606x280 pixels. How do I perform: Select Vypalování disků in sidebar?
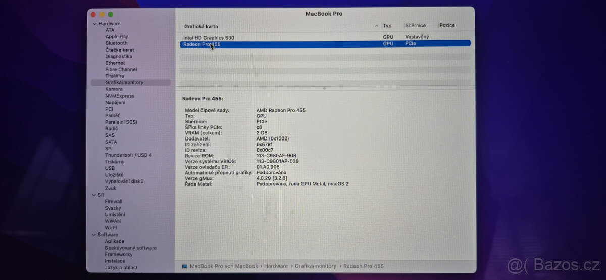click(124, 181)
